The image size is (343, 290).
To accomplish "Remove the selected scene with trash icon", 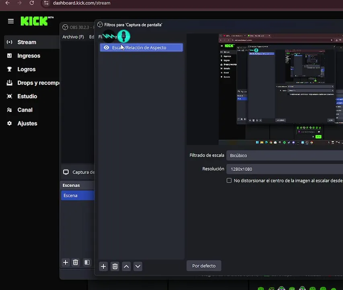I will [76, 262].
